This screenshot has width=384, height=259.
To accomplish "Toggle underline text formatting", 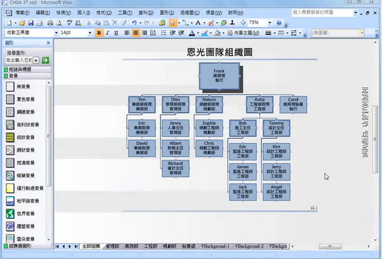I will point(117,32).
